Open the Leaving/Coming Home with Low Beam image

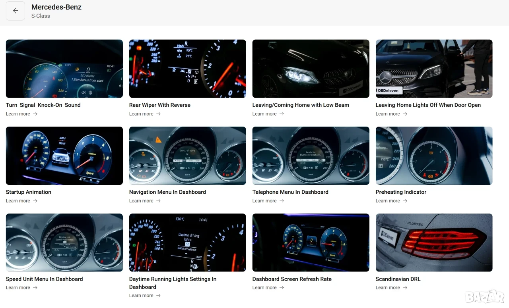[311, 69]
